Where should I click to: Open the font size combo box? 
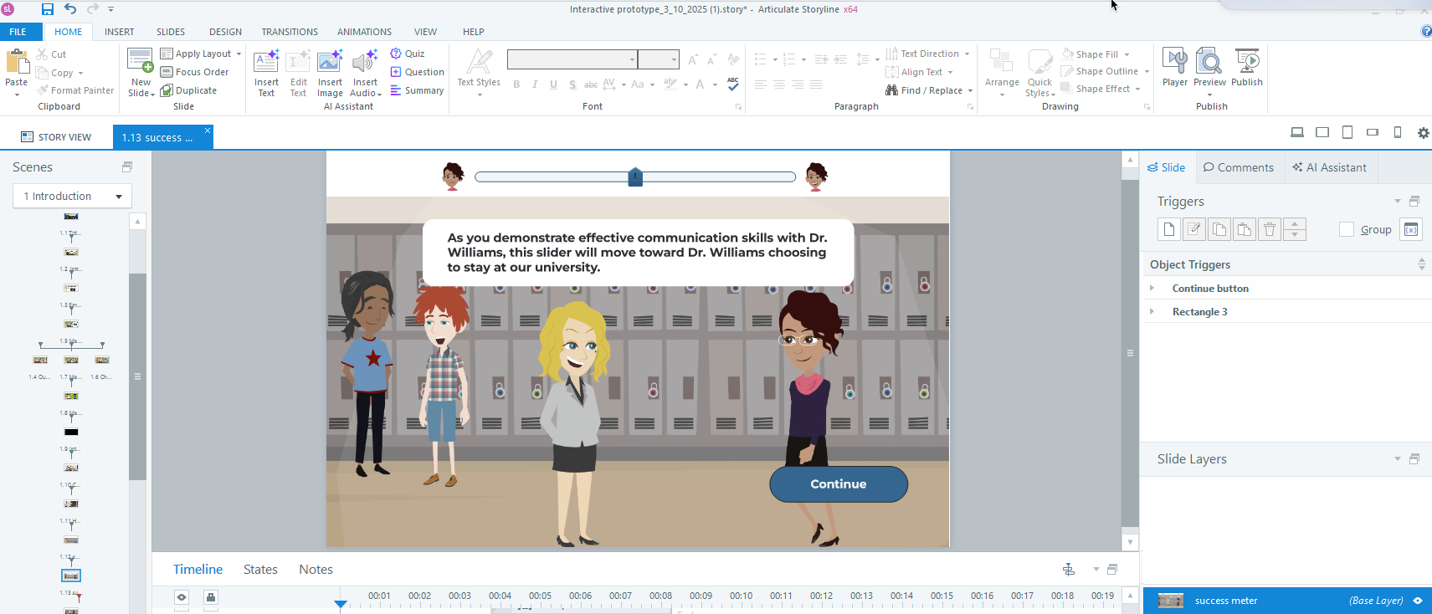(x=658, y=59)
